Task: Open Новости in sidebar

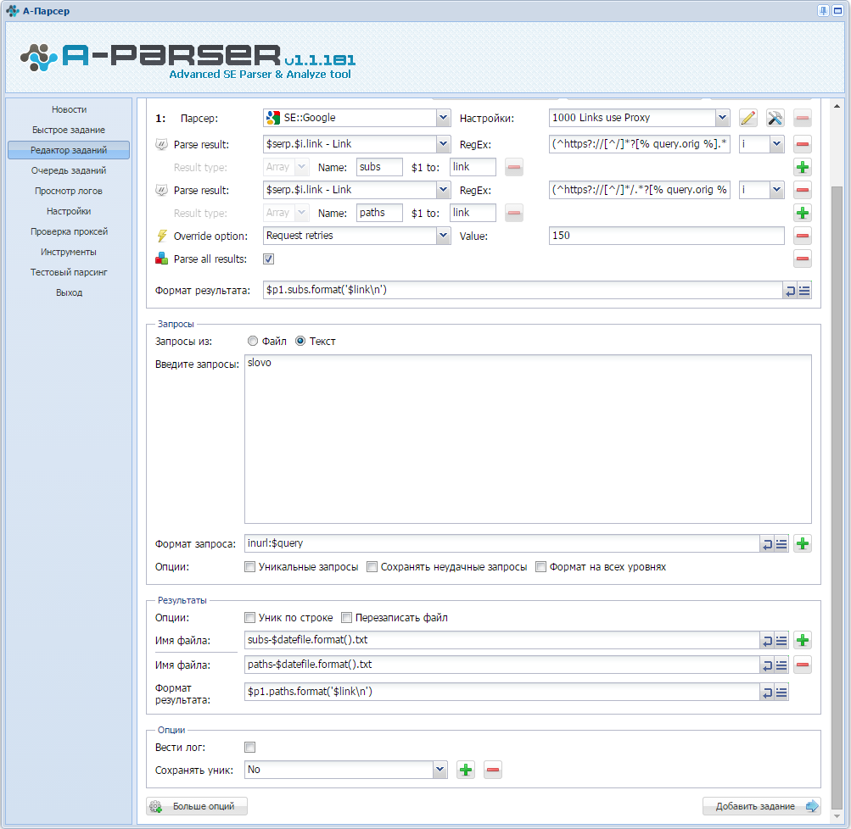Action: [x=69, y=109]
